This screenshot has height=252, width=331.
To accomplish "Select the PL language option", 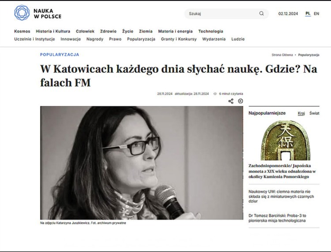I will click(x=308, y=14).
